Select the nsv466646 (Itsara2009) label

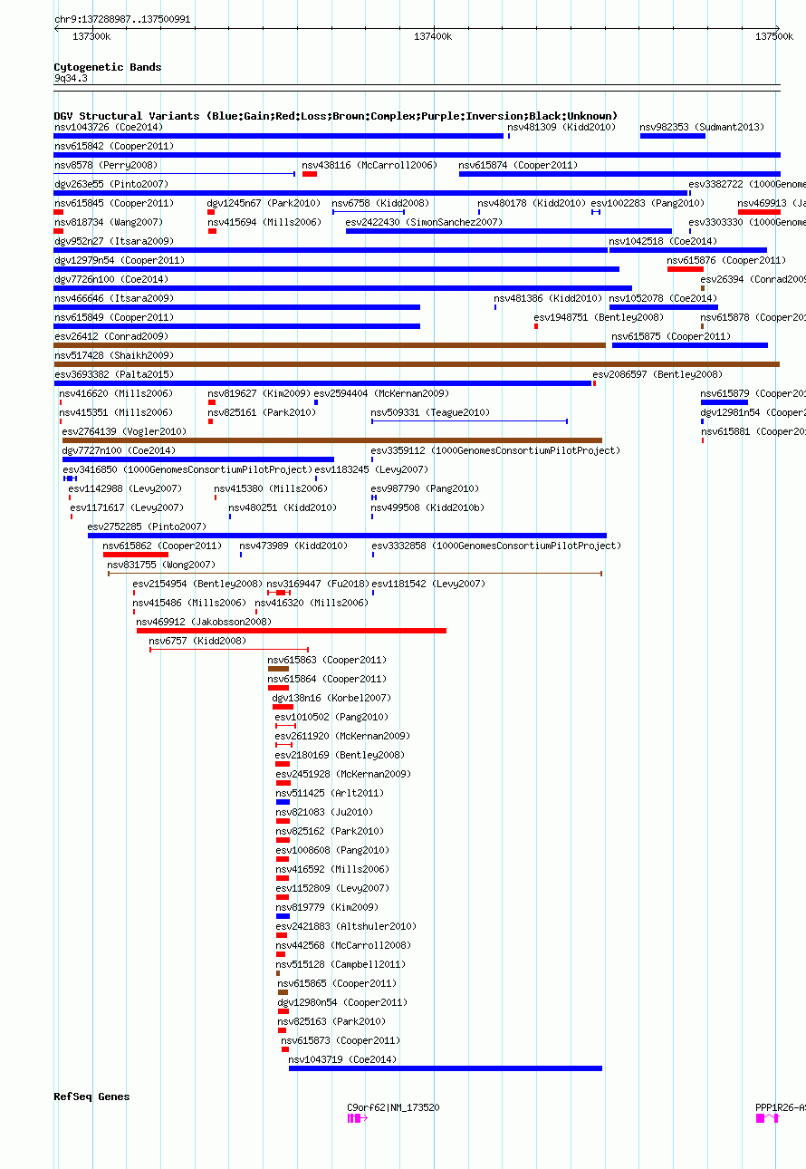point(113,298)
